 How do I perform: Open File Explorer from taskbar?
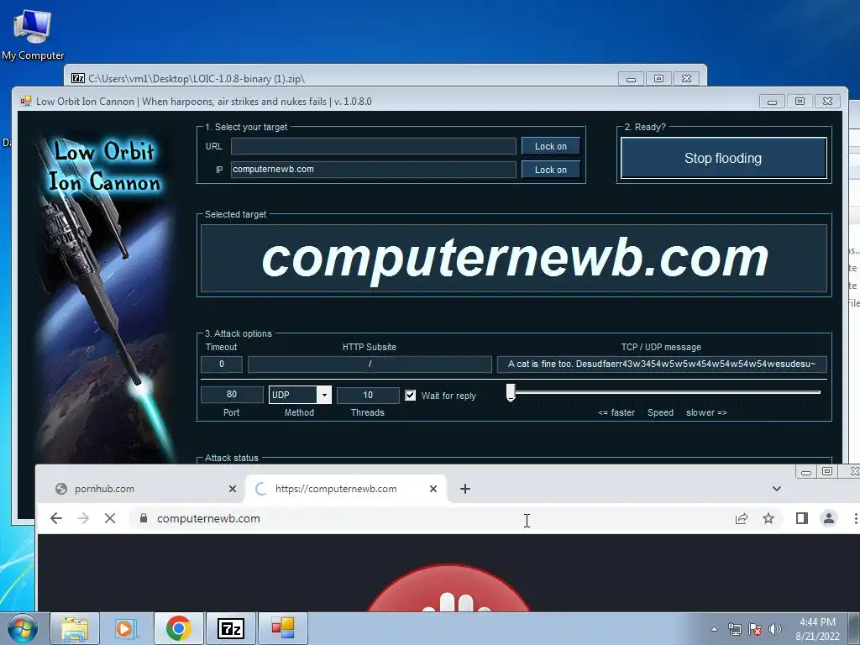[75, 628]
